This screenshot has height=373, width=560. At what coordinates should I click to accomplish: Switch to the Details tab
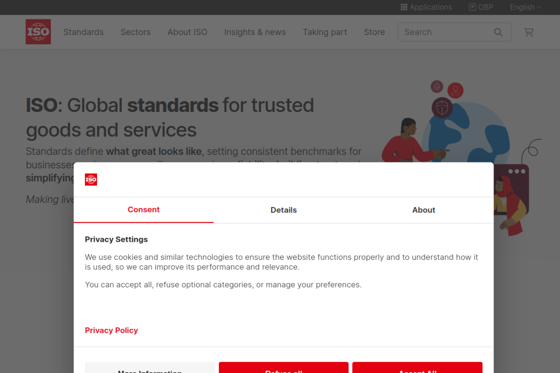tap(283, 210)
